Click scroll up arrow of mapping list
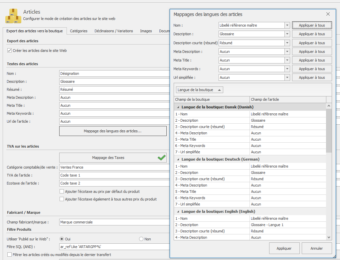 point(329,106)
